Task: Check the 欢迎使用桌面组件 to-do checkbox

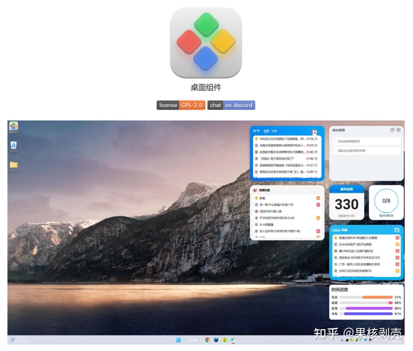Action: tap(335, 141)
